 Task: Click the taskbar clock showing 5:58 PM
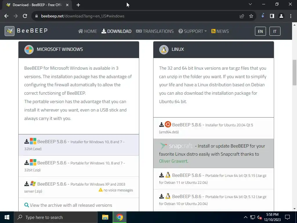pos(272,217)
